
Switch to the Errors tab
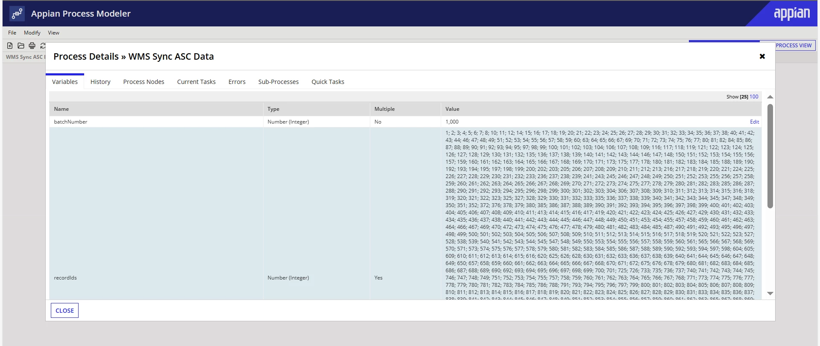point(237,82)
